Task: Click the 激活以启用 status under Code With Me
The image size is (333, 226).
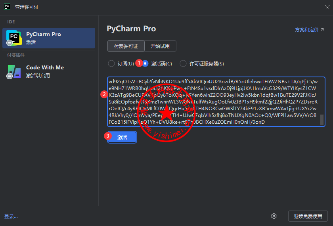Action: (38, 76)
